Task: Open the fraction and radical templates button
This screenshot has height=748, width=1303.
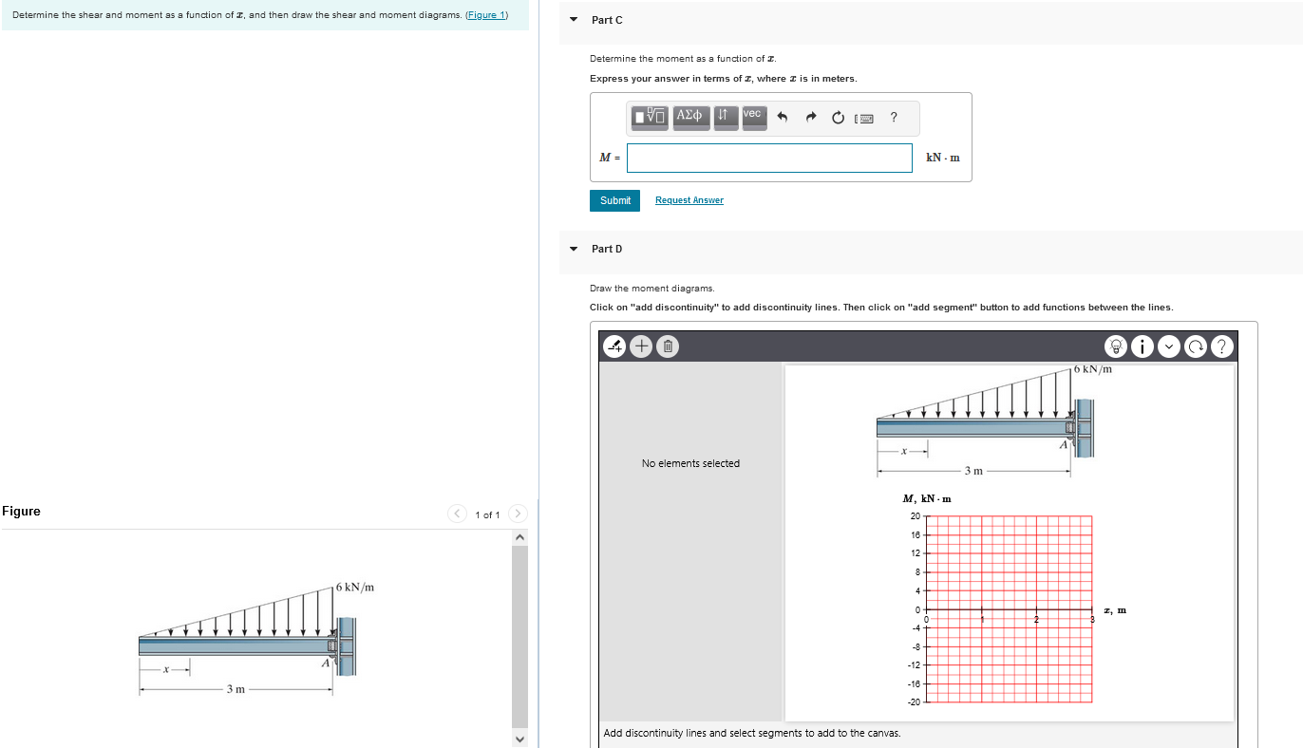Action: [651, 118]
